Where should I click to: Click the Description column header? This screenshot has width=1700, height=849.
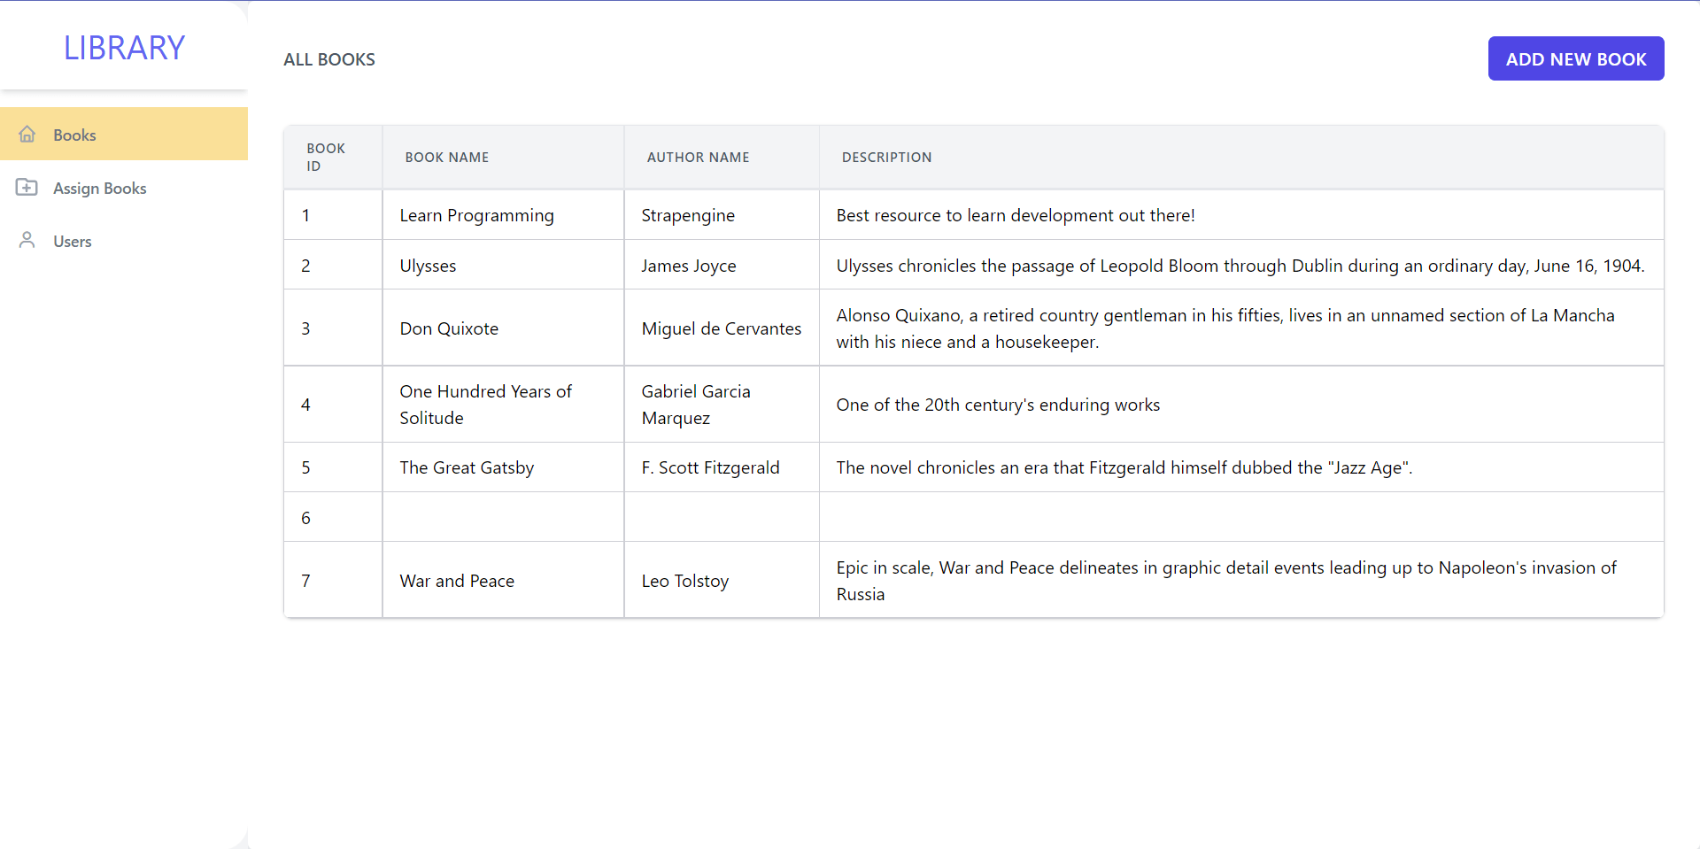[x=886, y=158]
